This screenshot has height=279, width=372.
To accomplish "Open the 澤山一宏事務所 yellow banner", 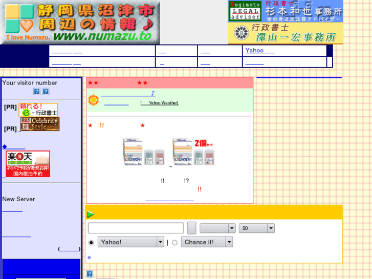I will [286, 33].
